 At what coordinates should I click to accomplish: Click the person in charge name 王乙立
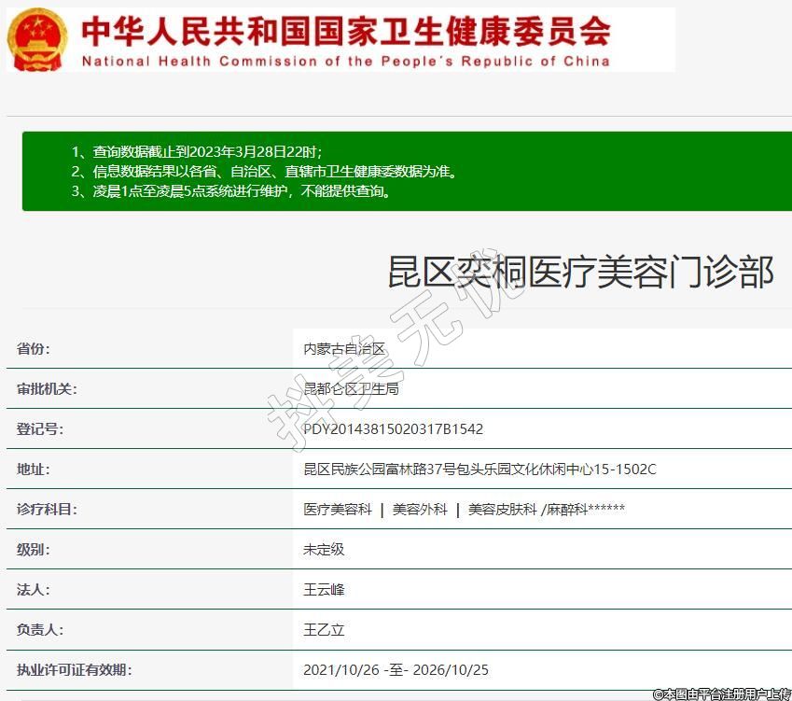coord(324,630)
